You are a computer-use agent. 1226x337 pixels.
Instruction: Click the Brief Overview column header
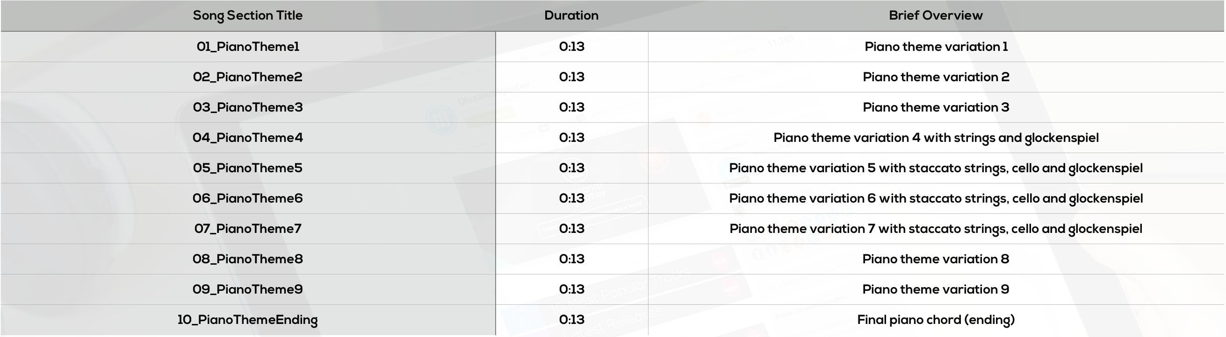click(x=936, y=16)
